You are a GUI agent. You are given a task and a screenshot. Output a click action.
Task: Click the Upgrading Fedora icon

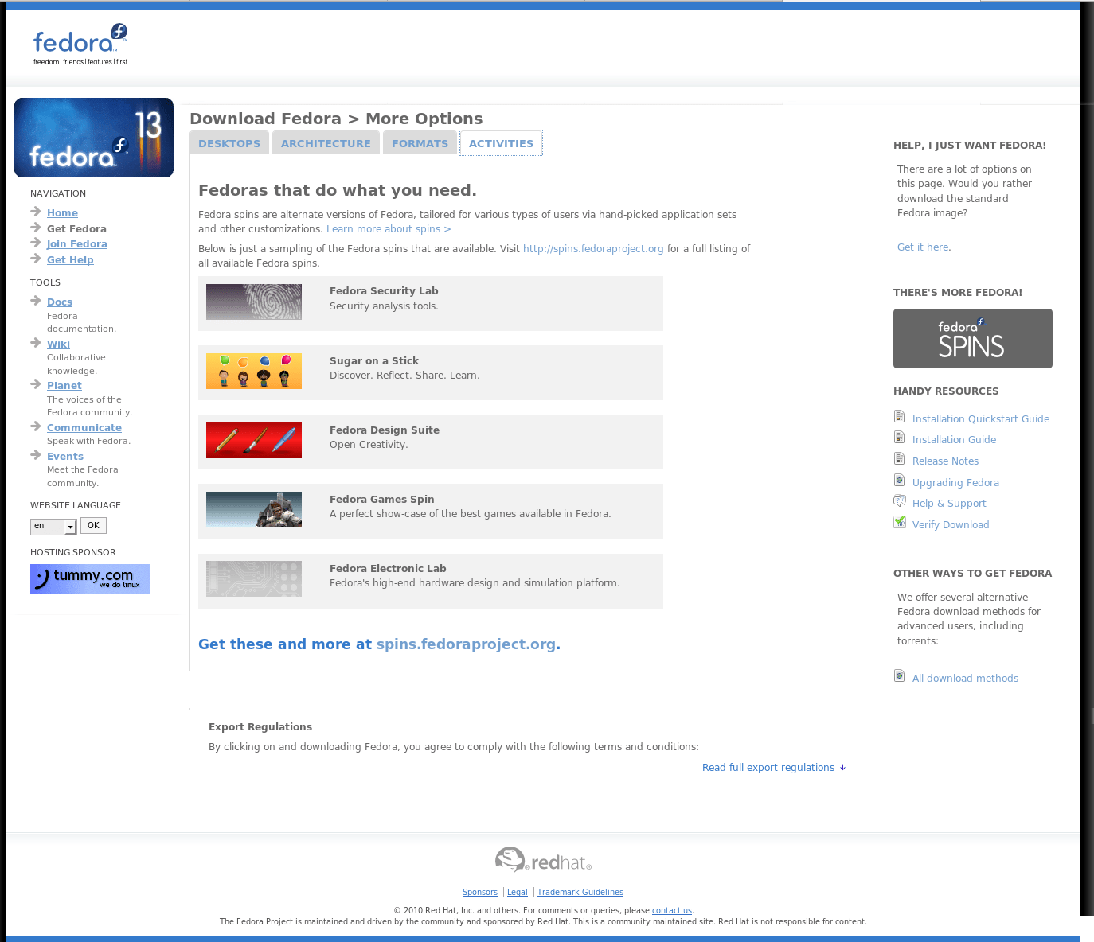point(899,480)
